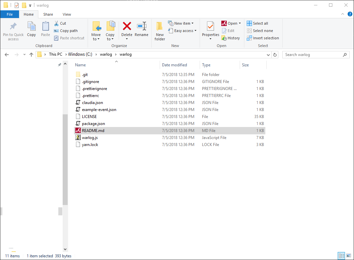Select the .prettierrc file
This screenshot has height=260, width=354.
point(170,95)
